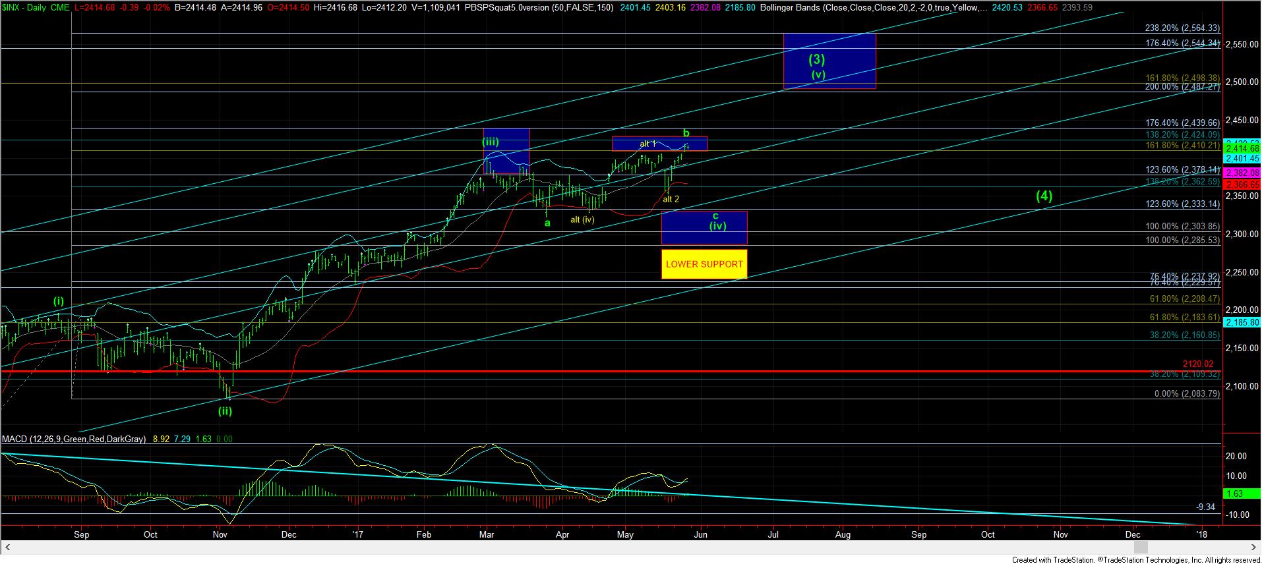Click the Jun label on time axis

700,535
